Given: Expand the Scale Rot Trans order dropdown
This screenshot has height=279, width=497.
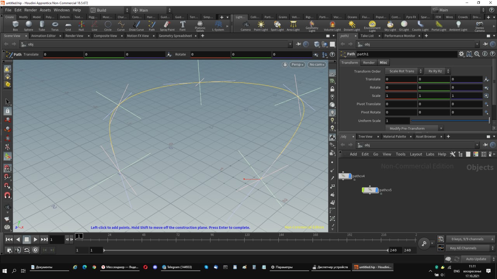Looking at the screenshot, I should (404, 71).
